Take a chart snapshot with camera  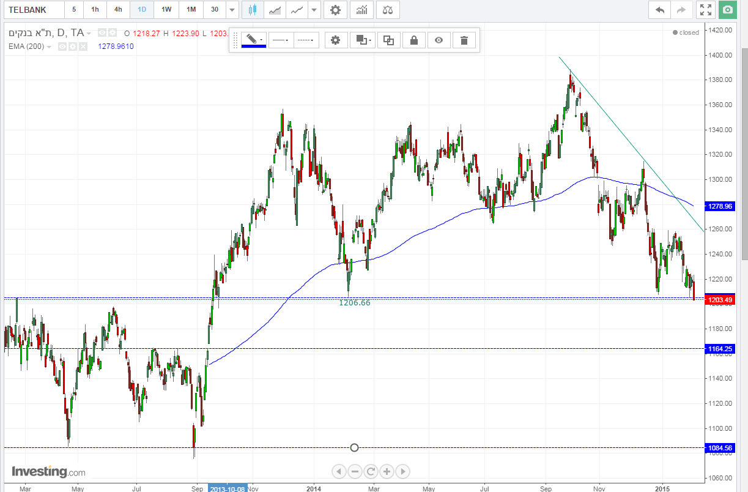(727, 10)
